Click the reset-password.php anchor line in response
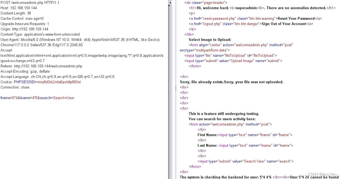 (x=255, y=19)
